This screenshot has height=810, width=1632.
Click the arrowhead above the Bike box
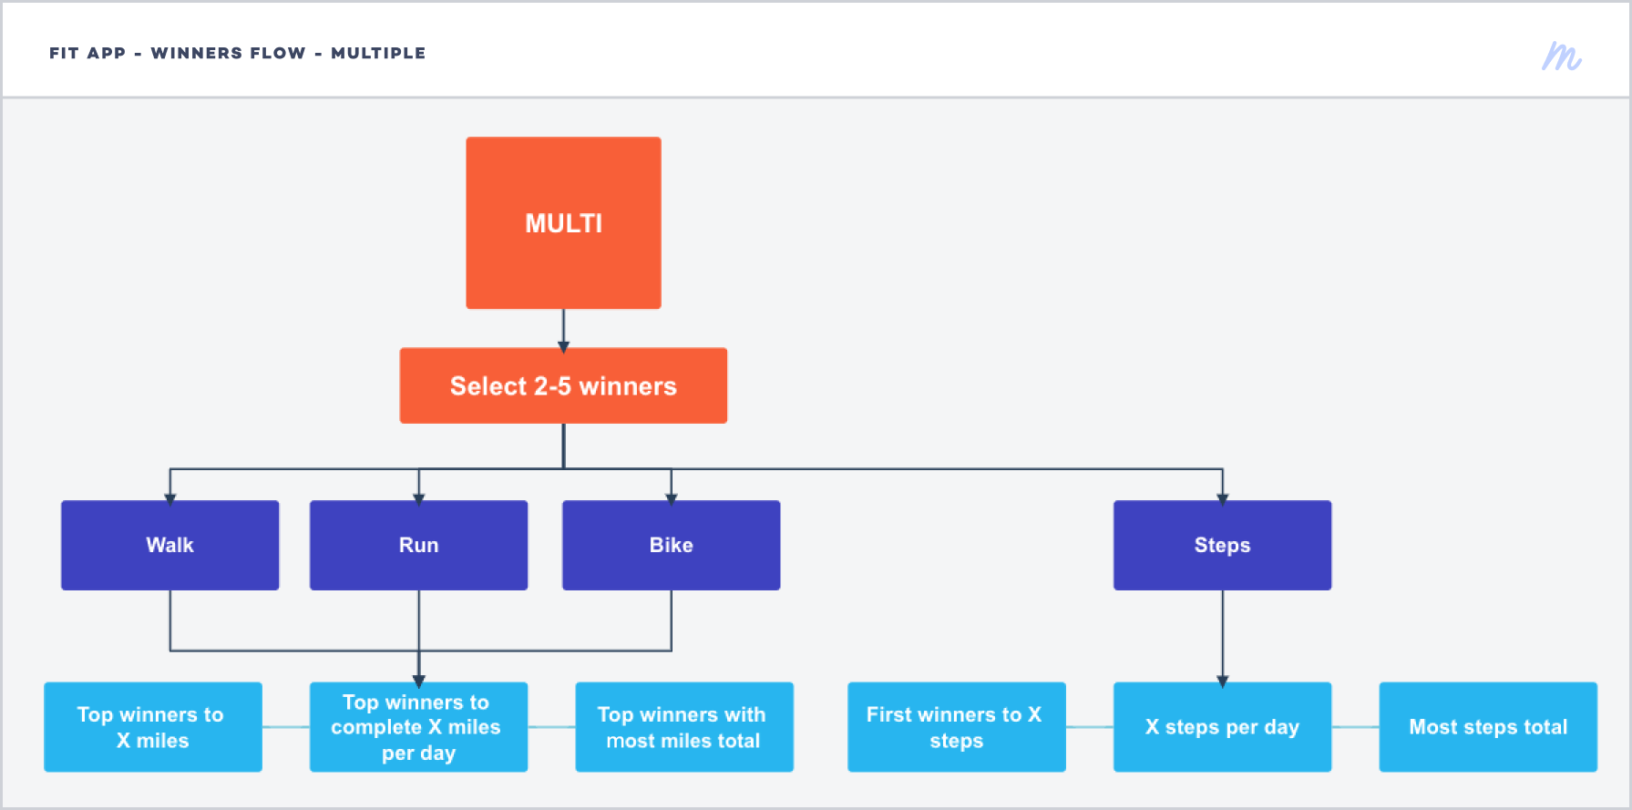pyautogui.click(x=672, y=499)
